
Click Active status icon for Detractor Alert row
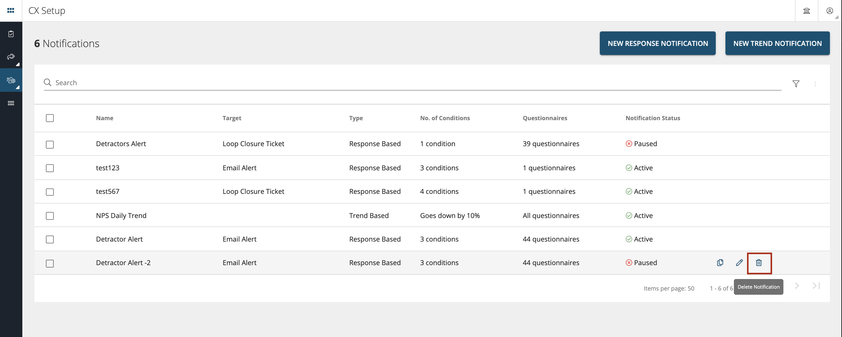click(x=628, y=239)
